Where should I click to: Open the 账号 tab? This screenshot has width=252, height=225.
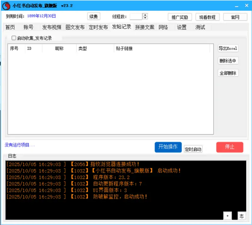tap(28, 27)
